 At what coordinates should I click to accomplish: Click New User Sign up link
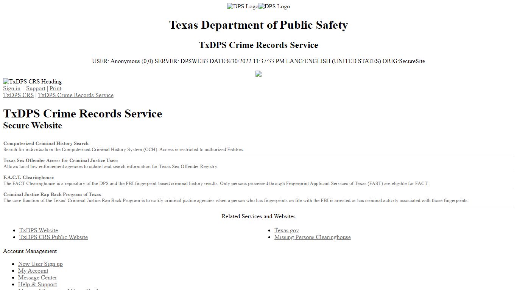pyautogui.click(x=40, y=264)
